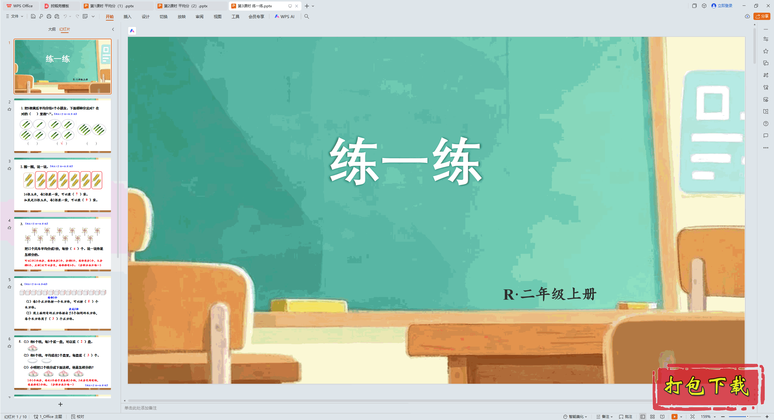
Task: Switch to slide sorter view
Action: (652, 416)
